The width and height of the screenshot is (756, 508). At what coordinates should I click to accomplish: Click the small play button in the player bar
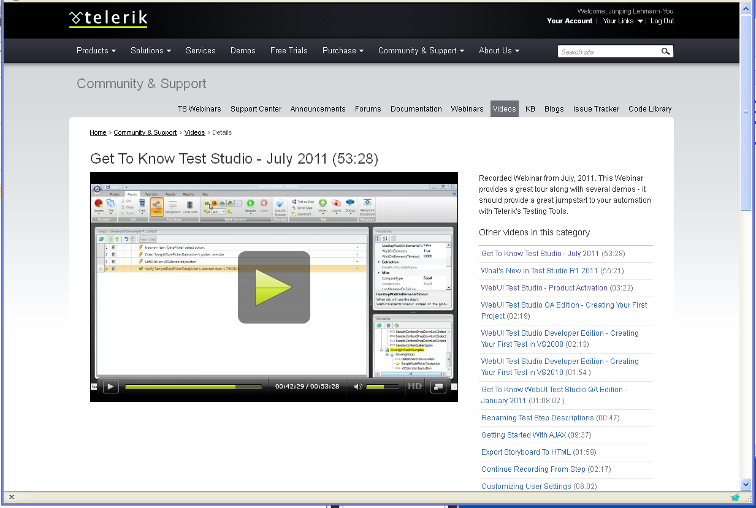pos(110,386)
